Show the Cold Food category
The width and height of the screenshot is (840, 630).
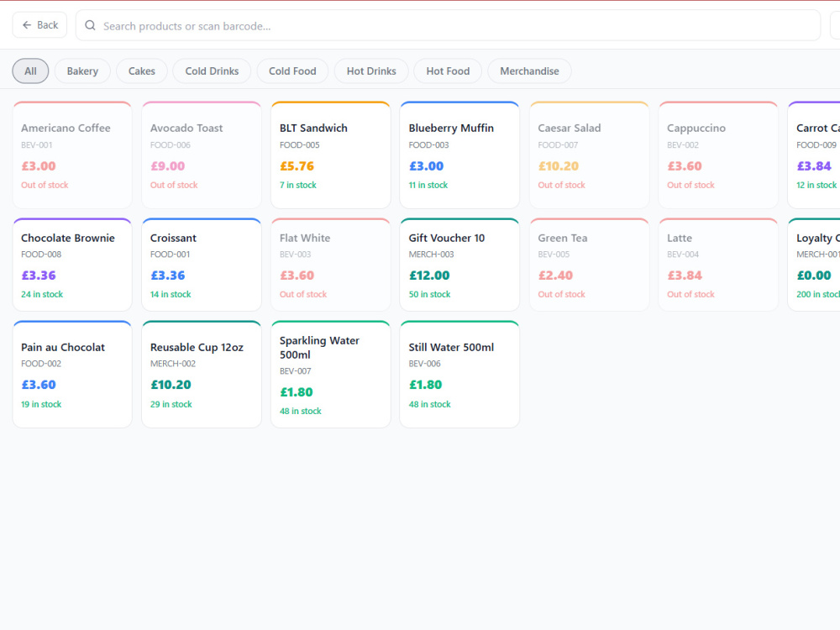(x=292, y=71)
